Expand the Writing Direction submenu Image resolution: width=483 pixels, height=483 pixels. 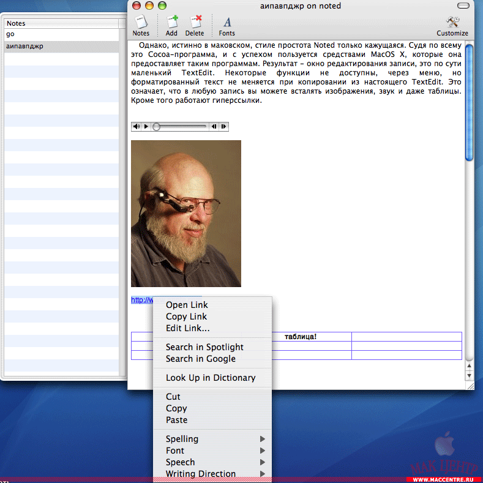tap(212, 473)
